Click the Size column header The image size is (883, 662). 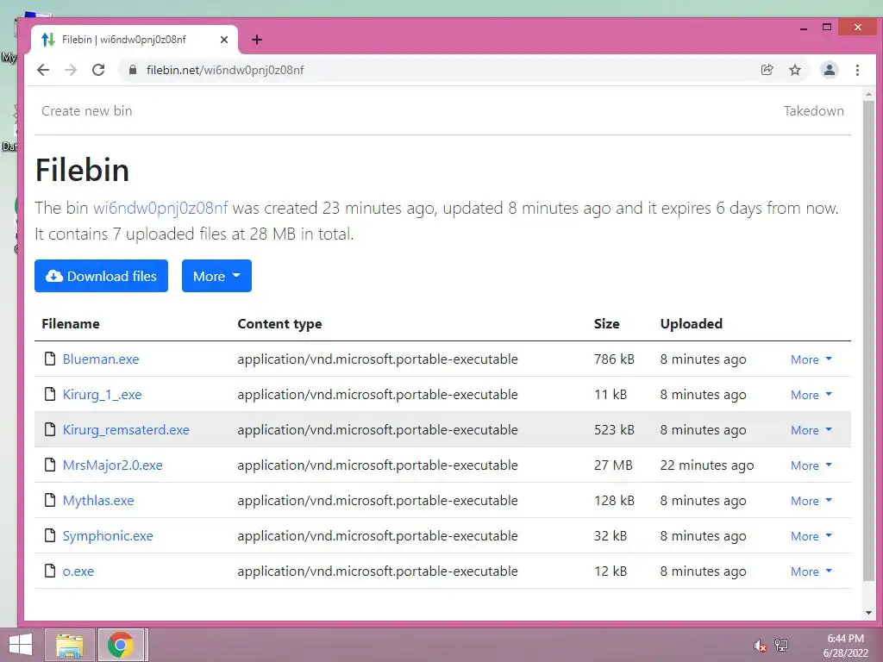coord(606,324)
